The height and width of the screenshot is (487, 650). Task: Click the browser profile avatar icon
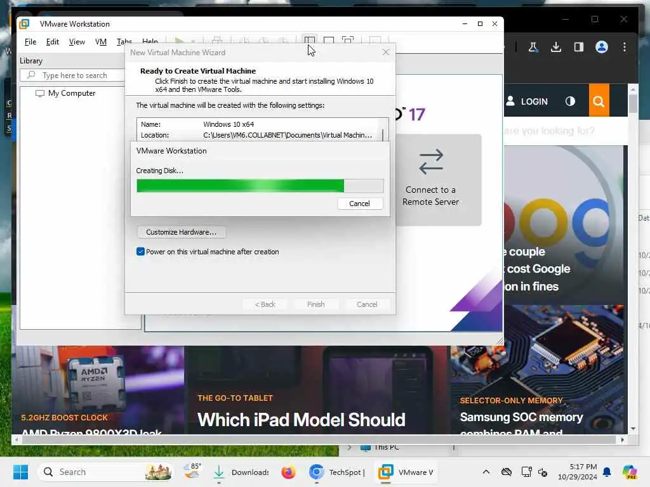[602, 47]
